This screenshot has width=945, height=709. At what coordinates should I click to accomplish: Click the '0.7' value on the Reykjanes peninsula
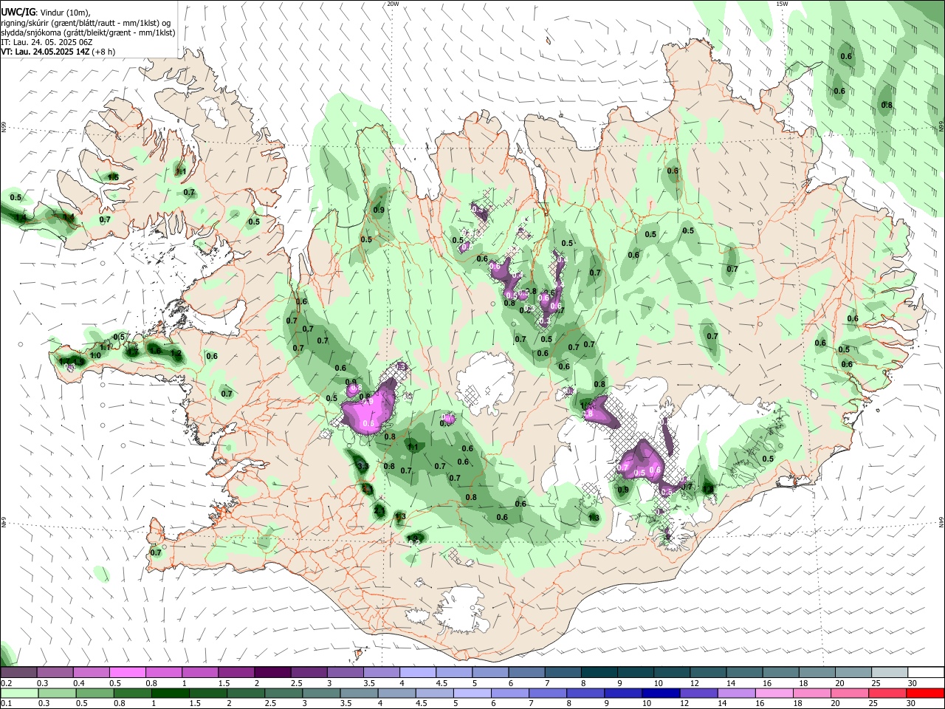pyautogui.click(x=156, y=552)
